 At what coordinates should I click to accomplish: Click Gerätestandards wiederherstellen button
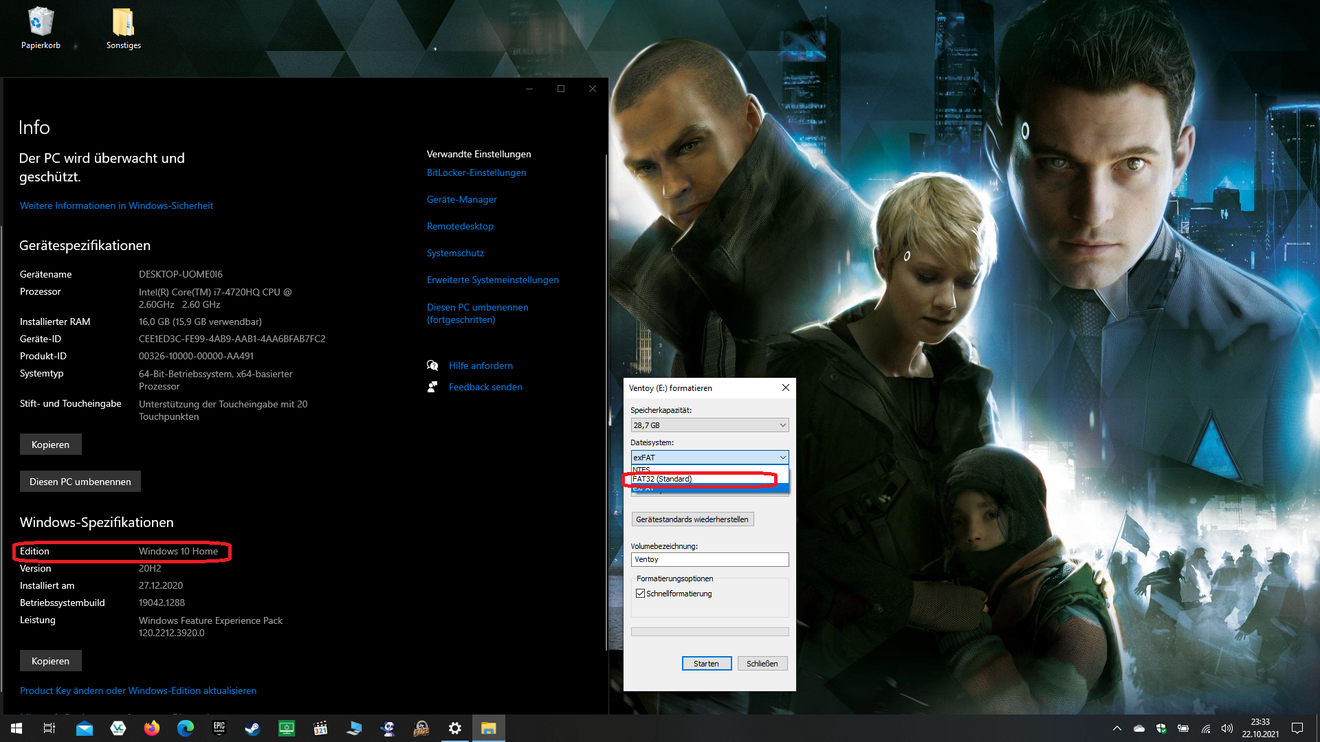692,519
